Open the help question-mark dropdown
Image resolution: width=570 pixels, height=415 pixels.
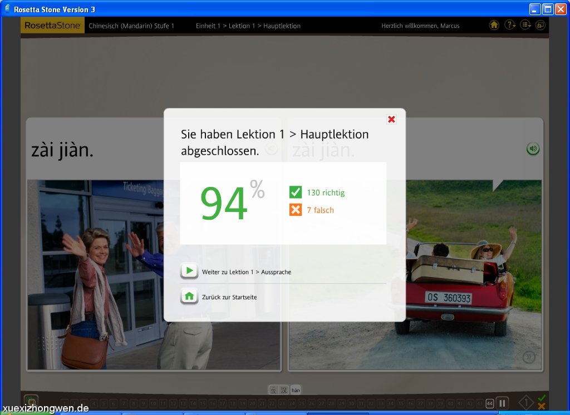[x=509, y=25]
